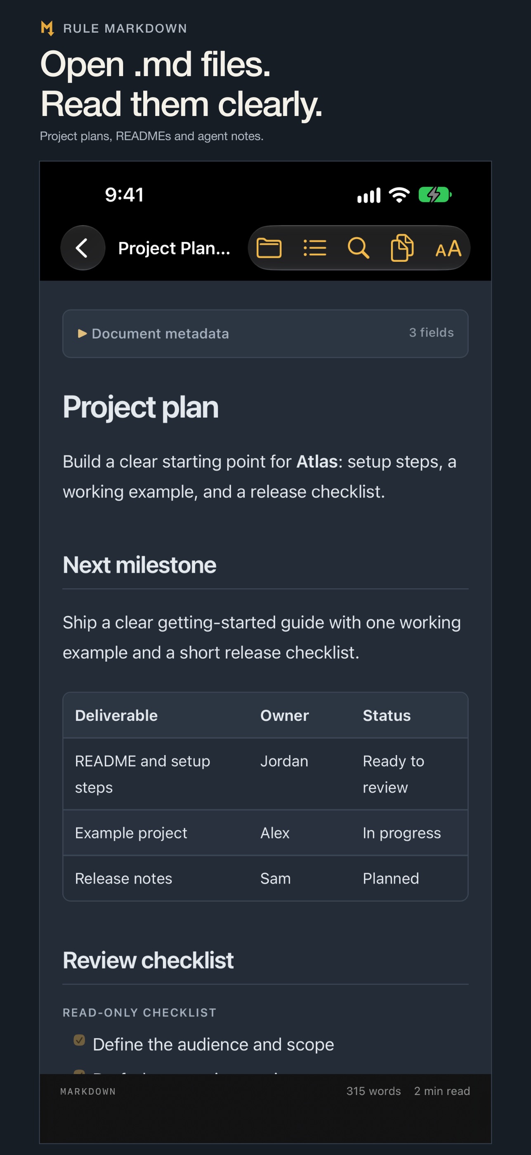531x1155 pixels.
Task: Select the 'Review checklist' heading
Action: (x=148, y=960)
